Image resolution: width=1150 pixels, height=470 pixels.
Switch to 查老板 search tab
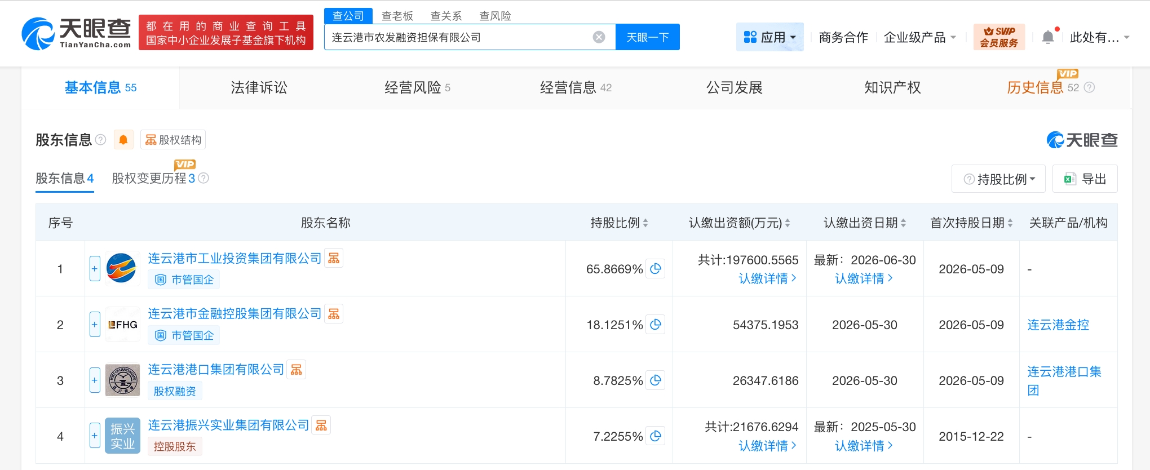tap(397, 16)
